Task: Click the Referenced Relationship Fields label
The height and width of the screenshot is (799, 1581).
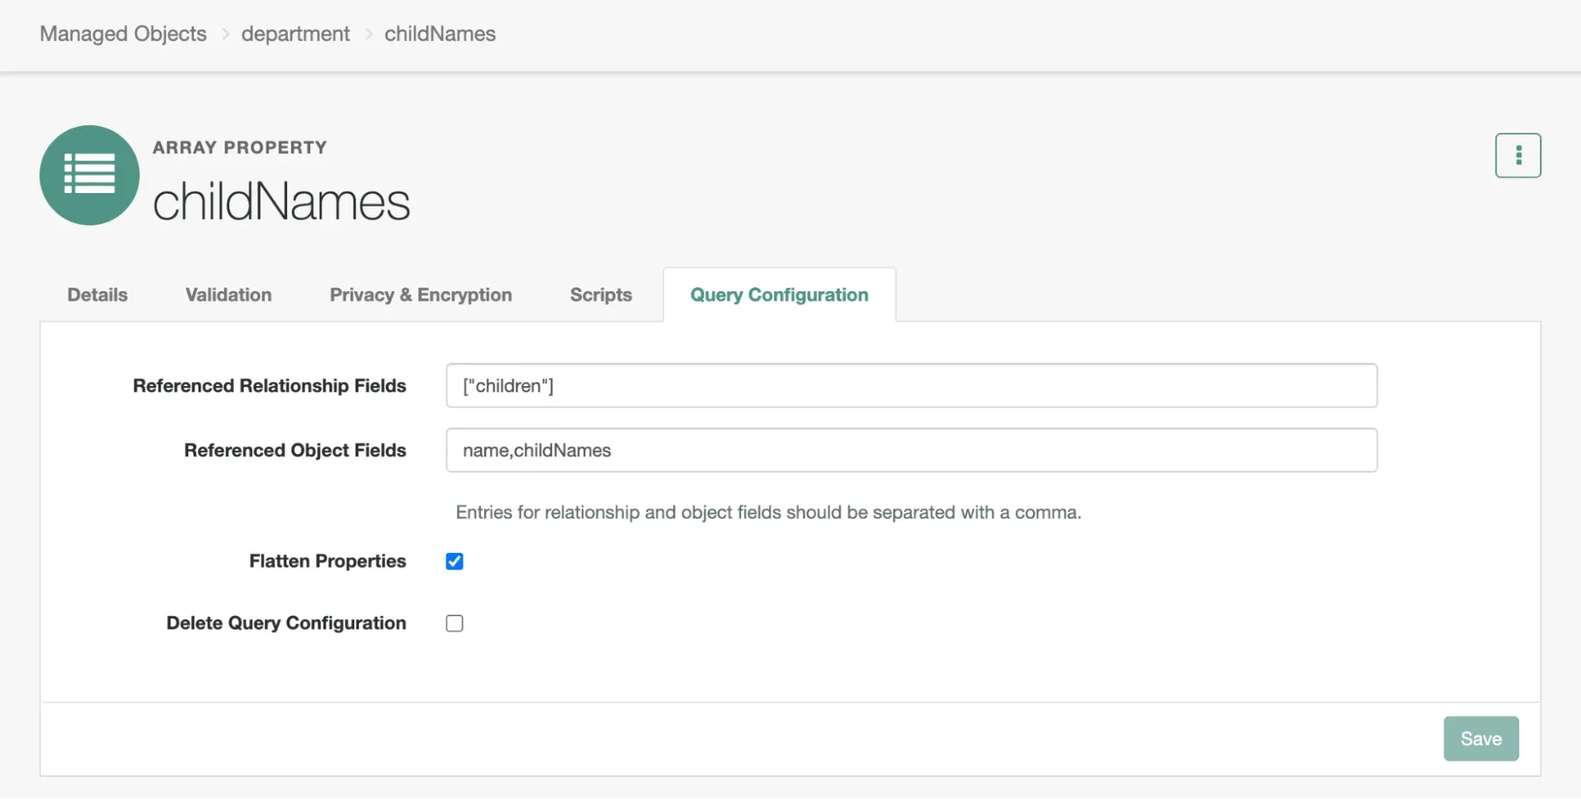Action: (x=270, y=385)
